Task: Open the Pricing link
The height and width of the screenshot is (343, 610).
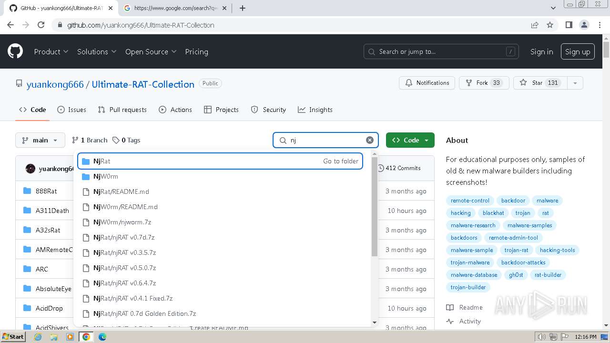Action: (196, 51)
